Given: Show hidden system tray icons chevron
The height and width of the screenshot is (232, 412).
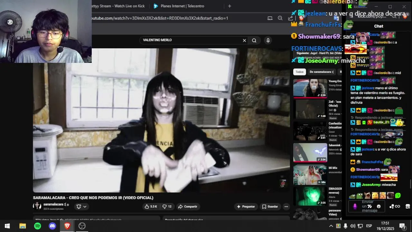Looking at the screenshot, I should [331, 226].
